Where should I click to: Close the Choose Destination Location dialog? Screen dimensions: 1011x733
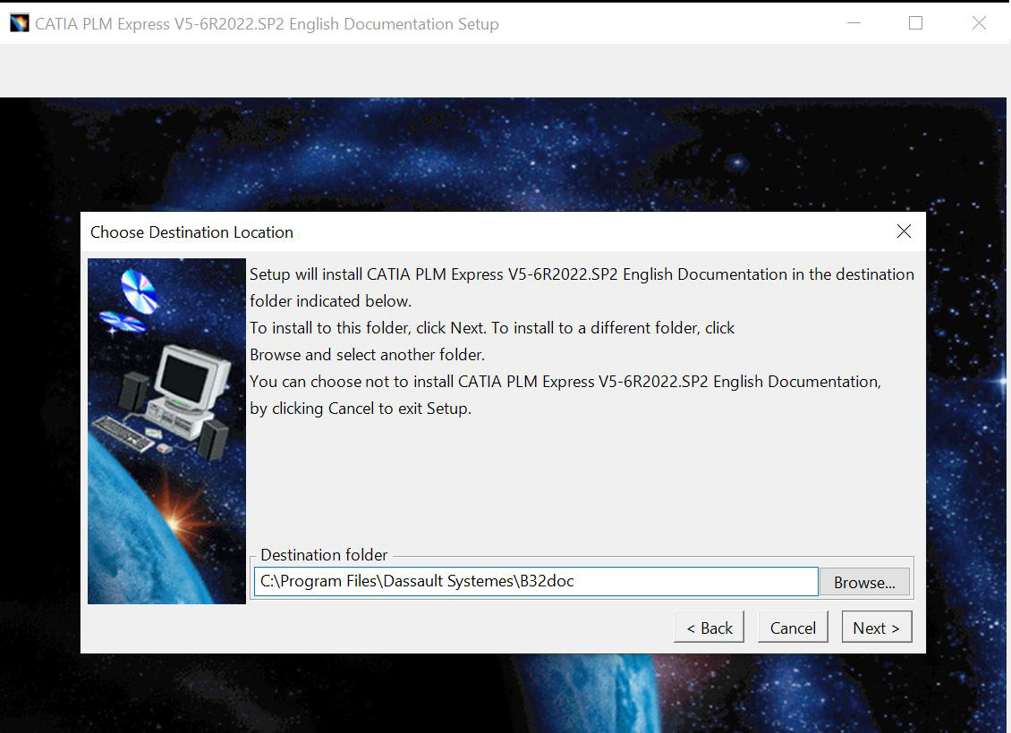coord(904,232)
